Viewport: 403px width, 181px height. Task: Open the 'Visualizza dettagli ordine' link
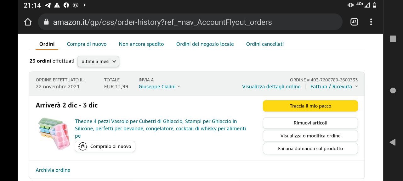pos(271,87)
